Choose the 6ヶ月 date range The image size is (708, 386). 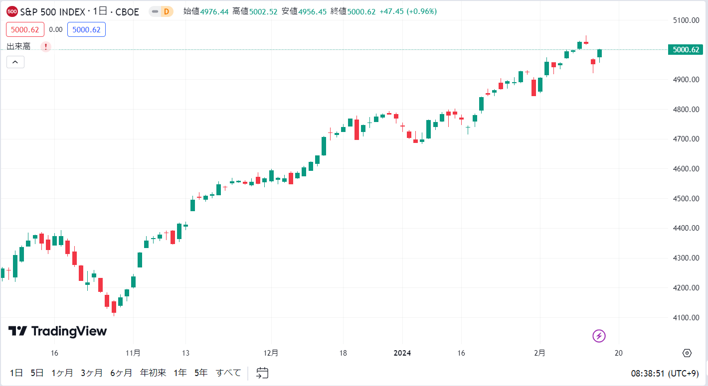121,373
